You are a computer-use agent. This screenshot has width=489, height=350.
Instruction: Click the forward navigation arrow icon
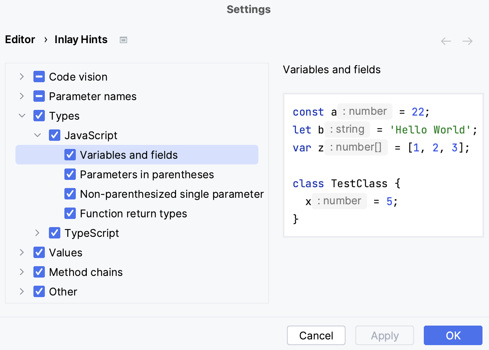[x=467, y=41]
